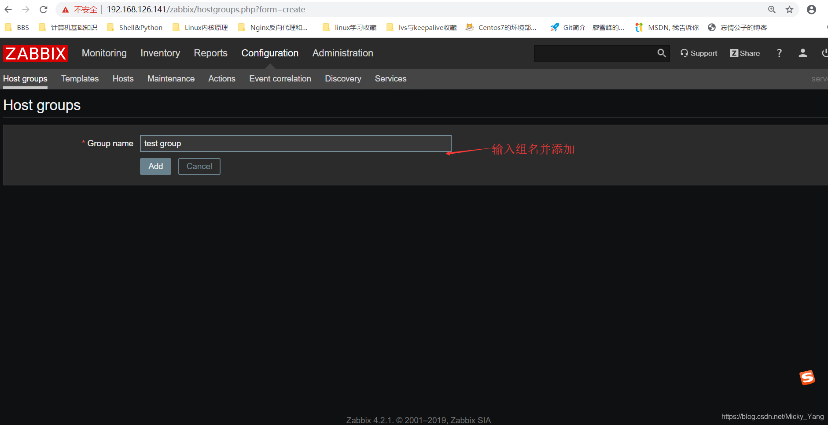
Task: Open the Git简介 bookmark
Action: tap(587, 27)
